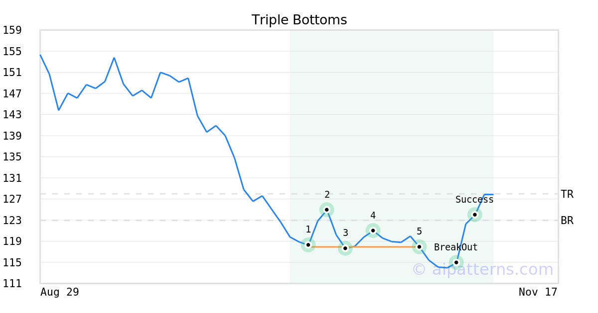The height and width of the screenshot is (313, 598).
Task: Select the point 4 marker dot
Action: click(373, 230)
